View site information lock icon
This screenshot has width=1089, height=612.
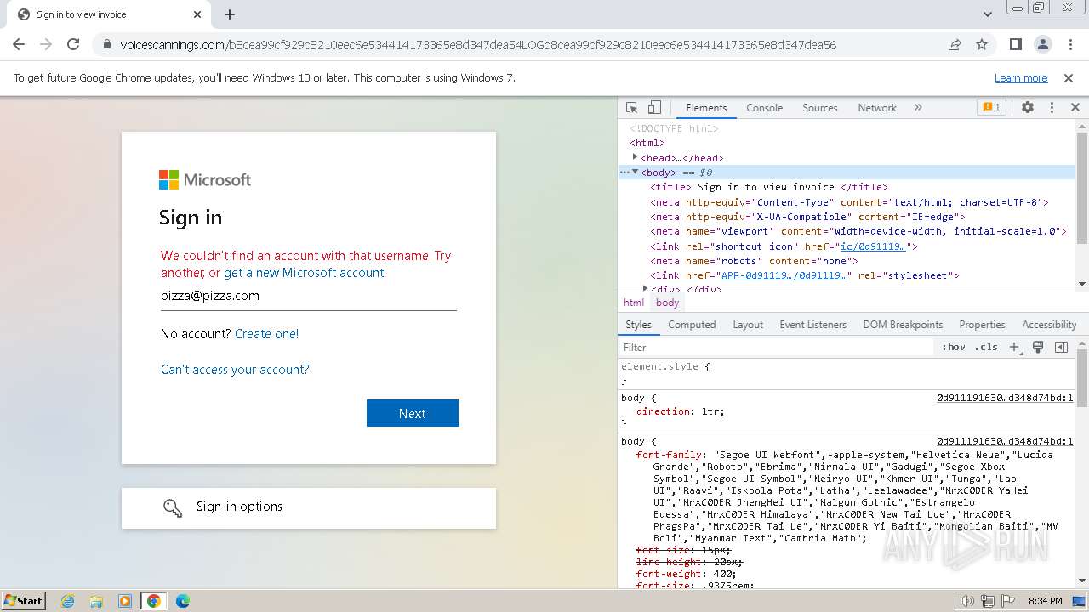tap(107, 45)
